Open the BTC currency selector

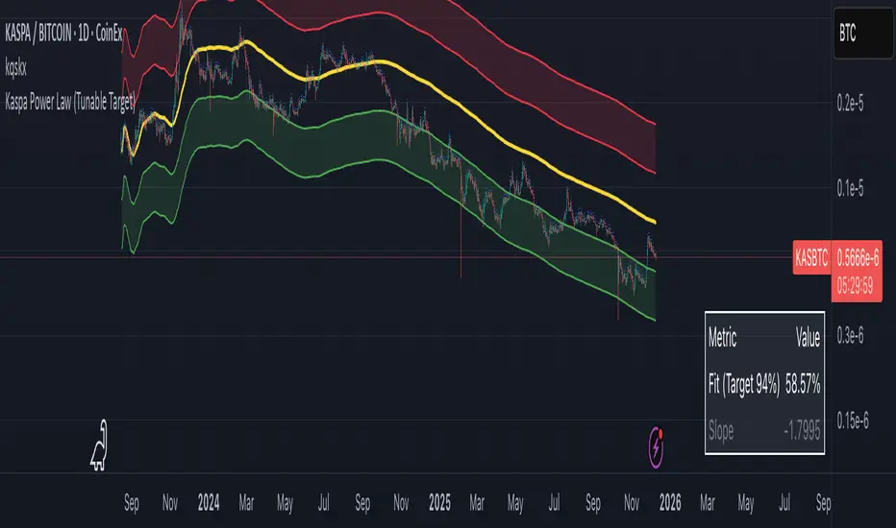(863, 33)
